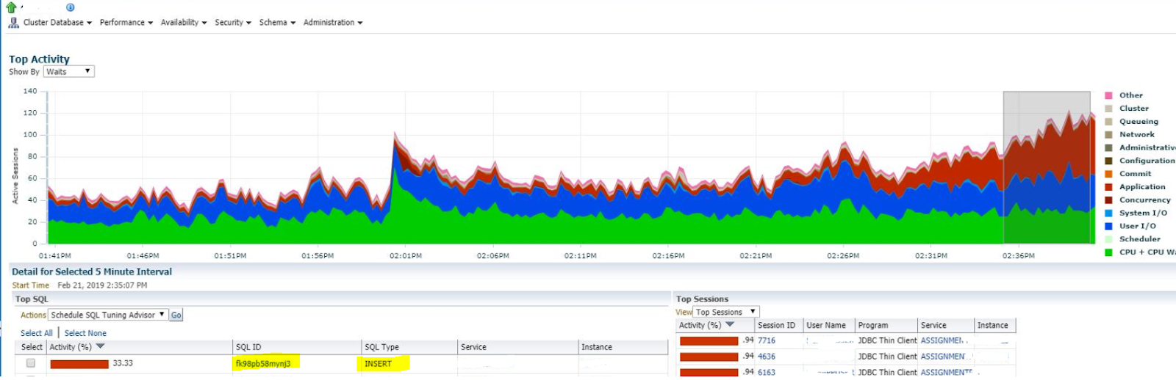Click the Go button next to Actions
The image size is (1176, 380).
176,315
